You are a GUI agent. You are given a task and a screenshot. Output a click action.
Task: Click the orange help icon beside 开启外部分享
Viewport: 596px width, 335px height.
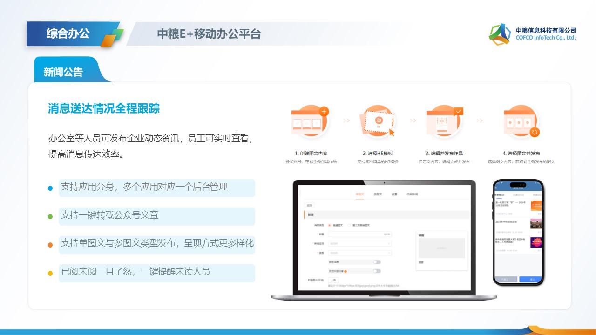(345, 271)
